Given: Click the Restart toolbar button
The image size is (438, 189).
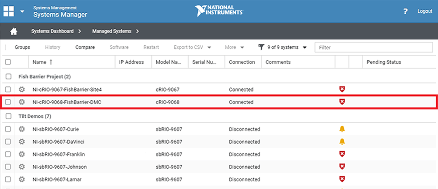Looking at the screenshot, I should (x=151, y=47).
